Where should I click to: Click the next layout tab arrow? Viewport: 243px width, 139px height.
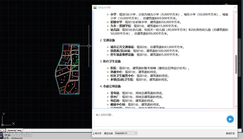(4, 130)
